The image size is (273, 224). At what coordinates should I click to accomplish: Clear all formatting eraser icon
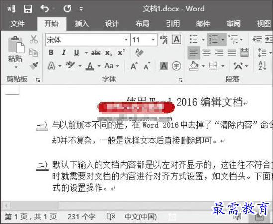click(x=139, y=53)
